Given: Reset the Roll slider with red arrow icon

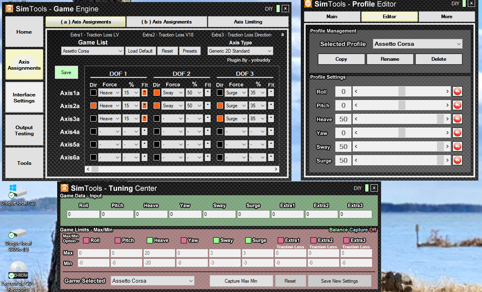Looking at the screenshot, I should point(457,92).
